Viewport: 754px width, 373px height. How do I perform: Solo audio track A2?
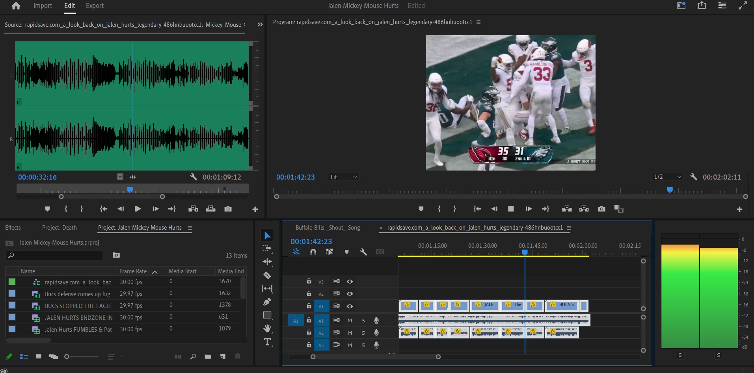coord(363,333)
